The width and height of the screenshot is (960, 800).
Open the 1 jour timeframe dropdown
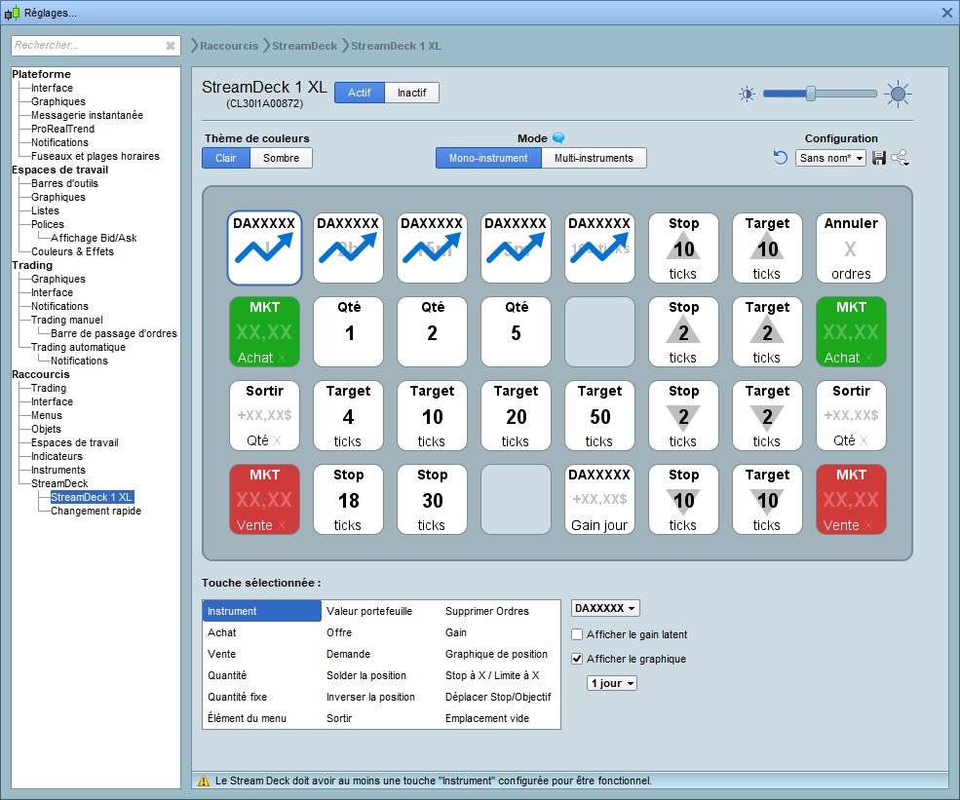point(612,683)
